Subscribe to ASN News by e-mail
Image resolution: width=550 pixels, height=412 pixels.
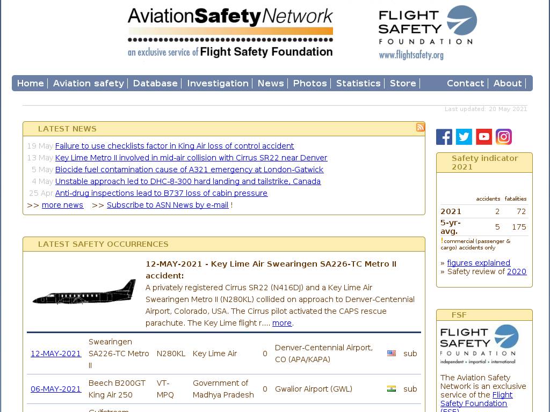pos(168,205)
